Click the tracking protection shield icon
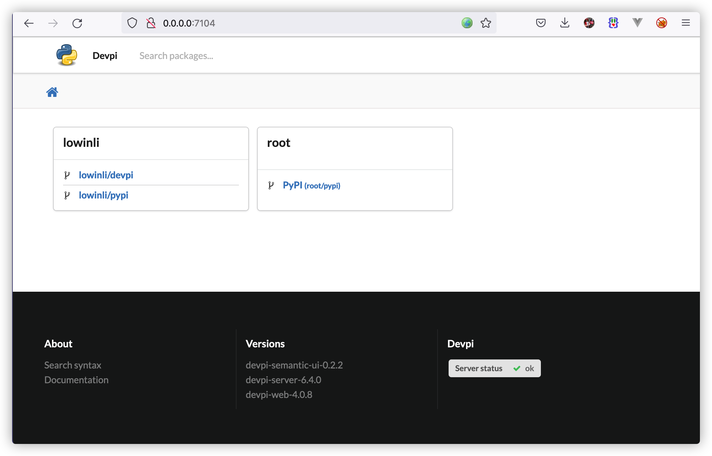 132,23
